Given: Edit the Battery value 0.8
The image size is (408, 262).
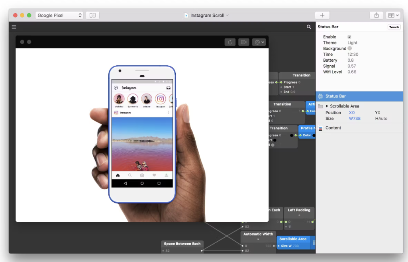Looking at the screenshot, I should (351, 60).
